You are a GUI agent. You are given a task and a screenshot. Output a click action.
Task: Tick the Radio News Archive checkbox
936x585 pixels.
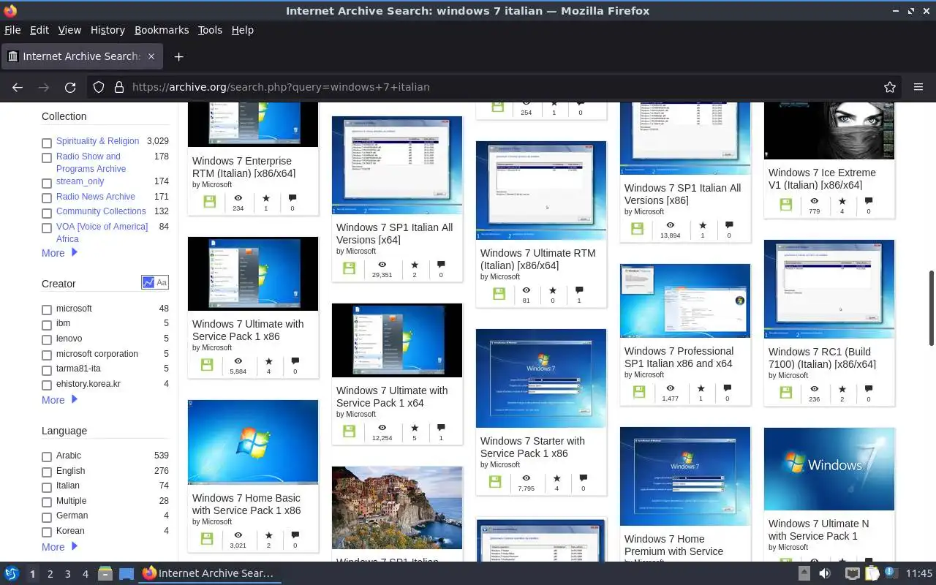[47, 197]
